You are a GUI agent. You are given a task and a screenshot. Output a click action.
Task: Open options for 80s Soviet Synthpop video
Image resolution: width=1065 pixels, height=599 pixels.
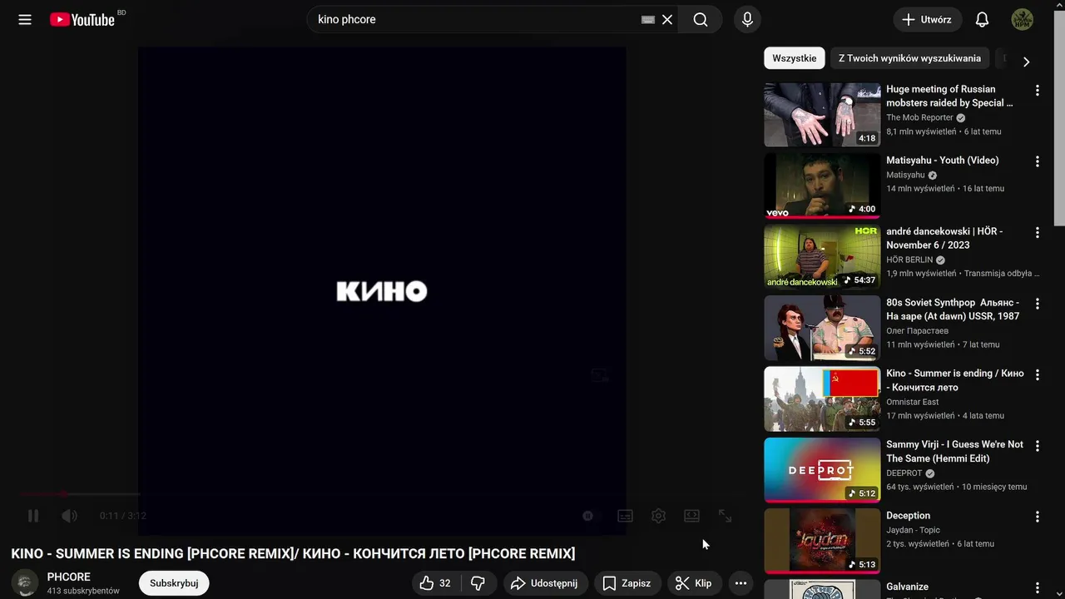1037,304
